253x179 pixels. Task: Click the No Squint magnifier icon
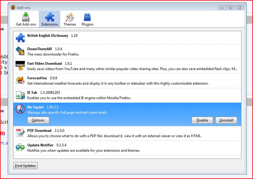coord(20,109)
